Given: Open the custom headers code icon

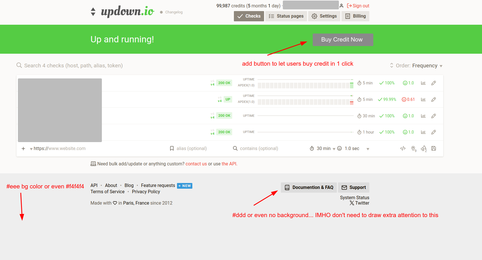Looking at the screenshot, I should tap(403, 148).
